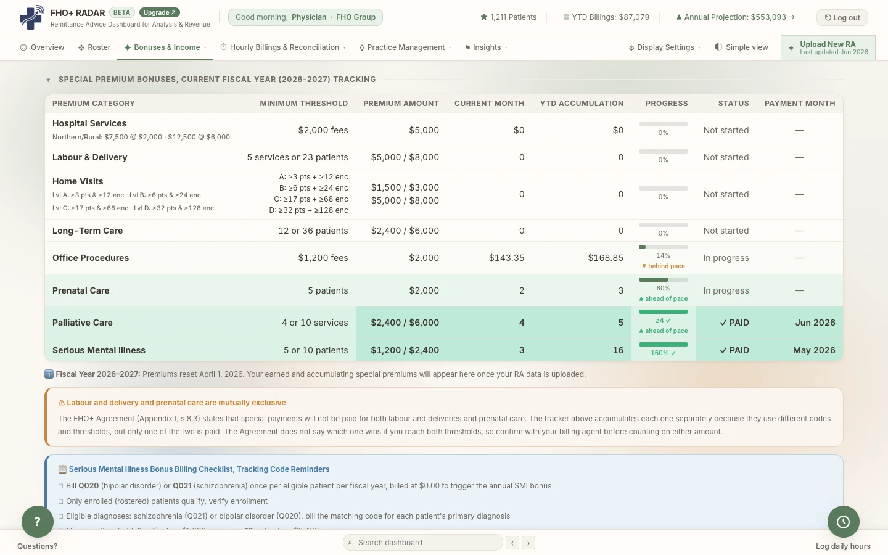Click the Practice Management diamond icon
Screen dimensions: 888x555
pyautogui.click(x=362, y=47)
